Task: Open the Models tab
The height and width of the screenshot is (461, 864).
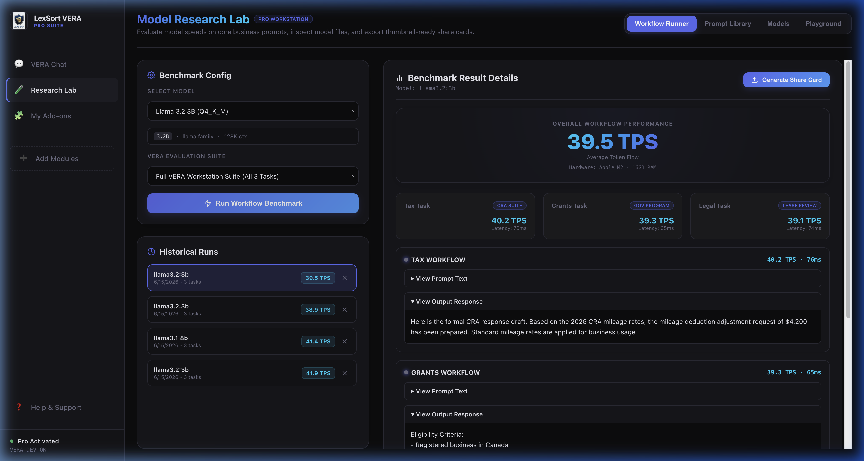Action: (x=778, y=24)
